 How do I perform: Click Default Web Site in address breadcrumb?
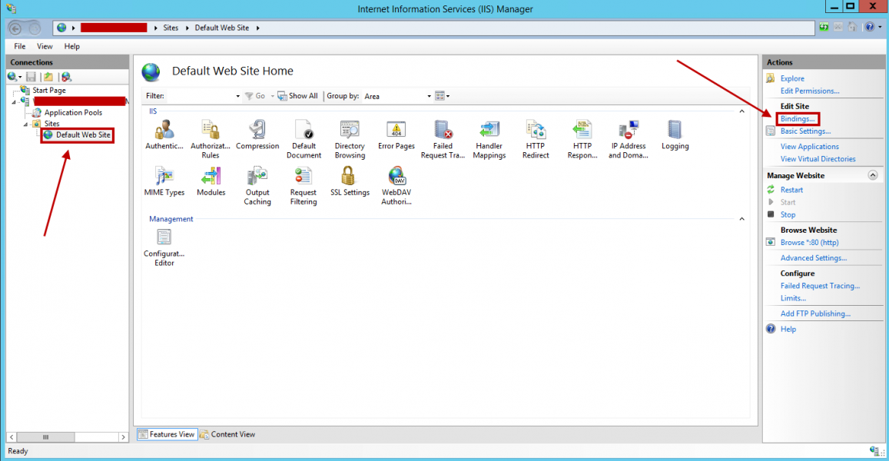click(x=222, y=28)
